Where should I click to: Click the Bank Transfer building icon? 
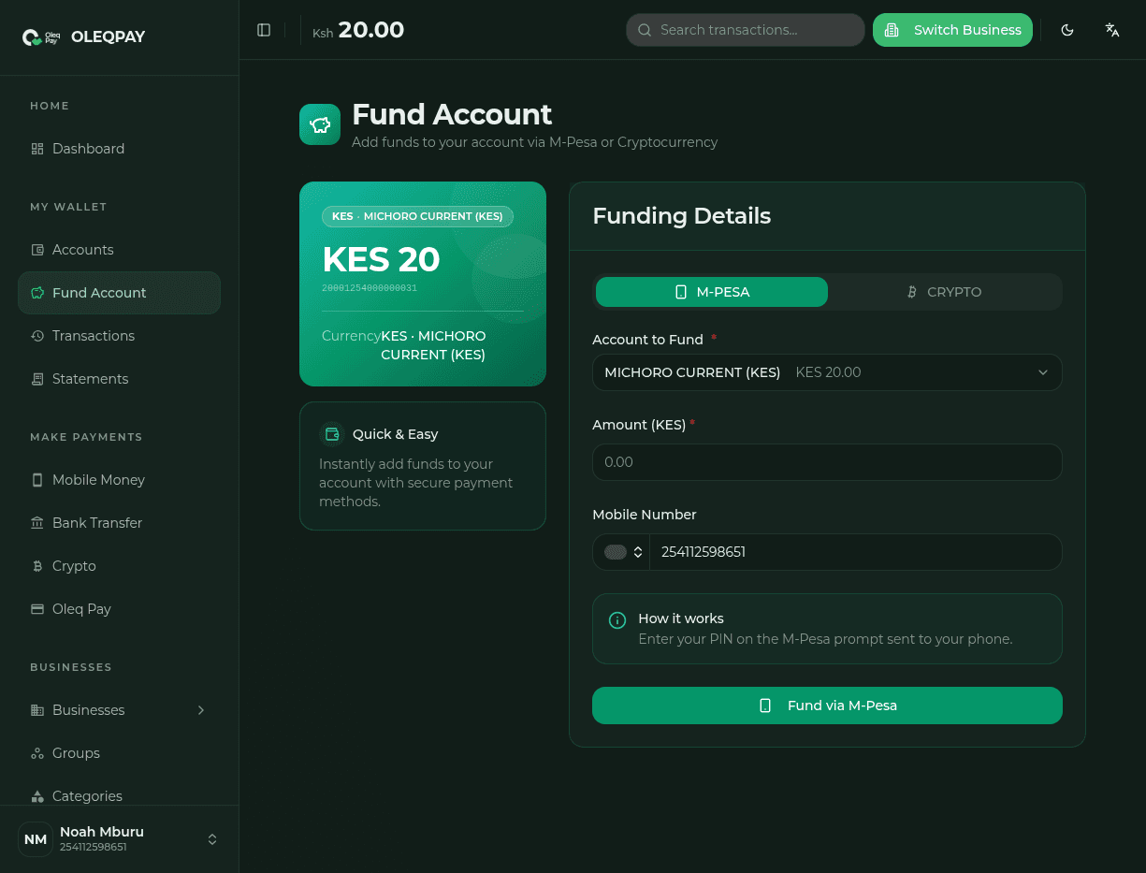click(x=37, y=523)
